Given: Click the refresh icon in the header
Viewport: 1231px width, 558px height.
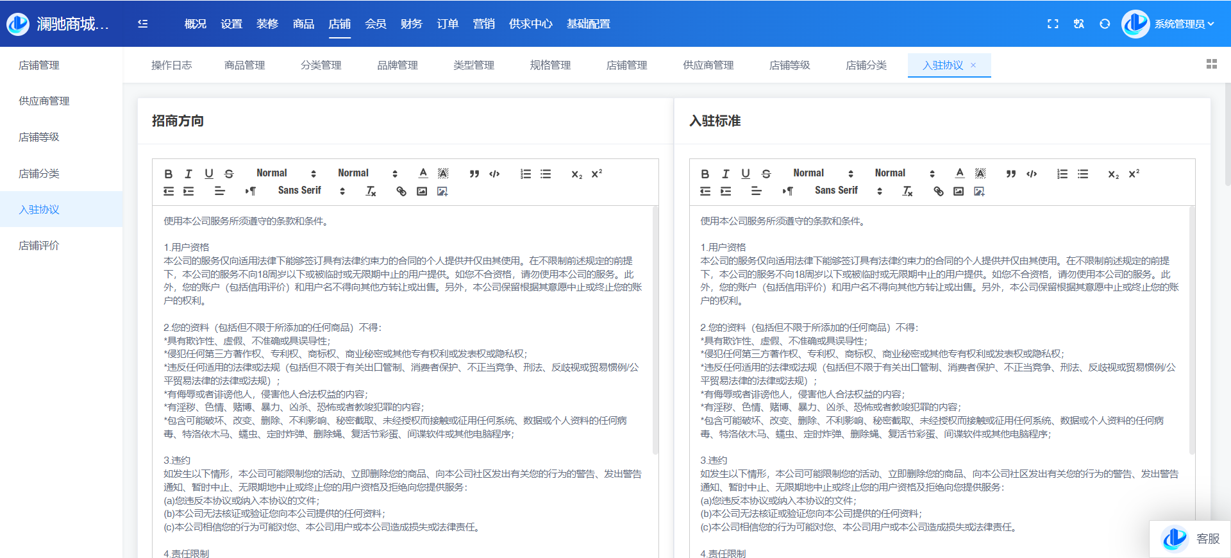Looking at the screenshot, I should click(1104, 24).
